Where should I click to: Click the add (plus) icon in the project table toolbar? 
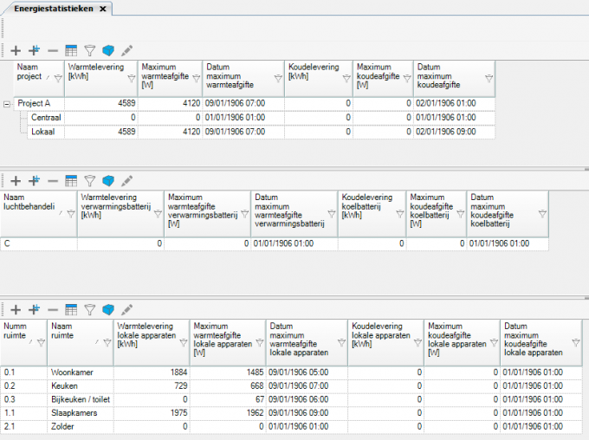pyautogui.click(x=16, y=51)
